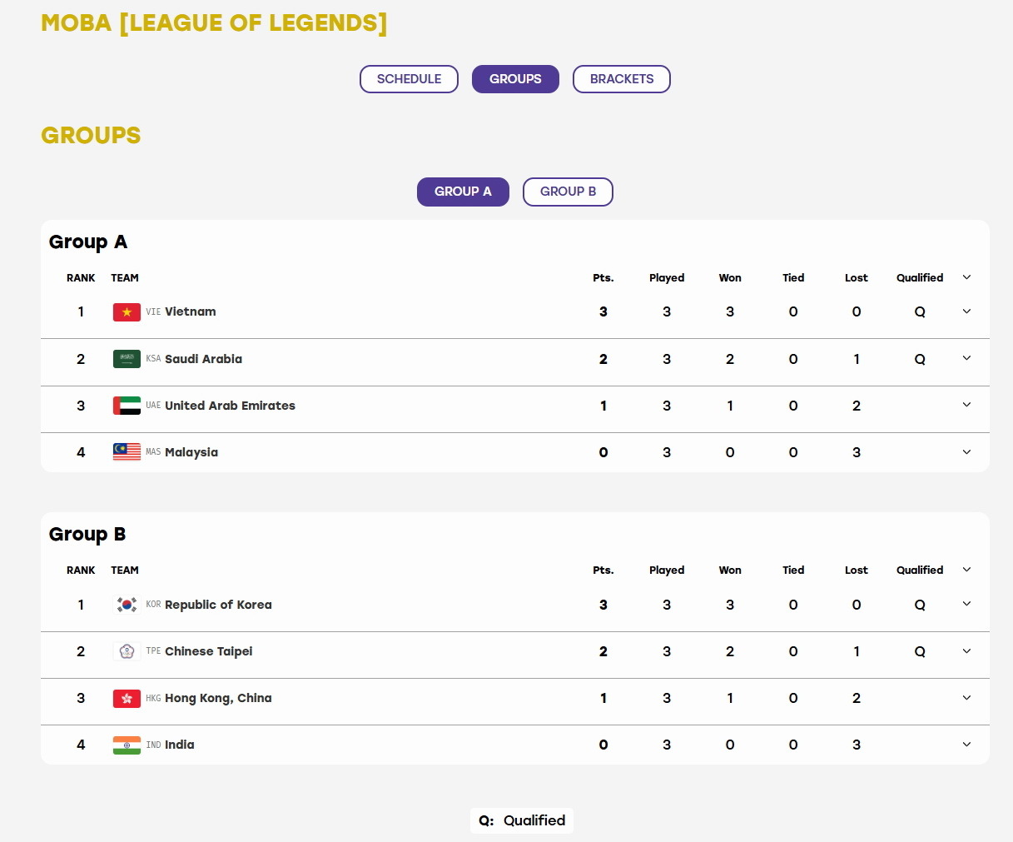Expand the Vietnam row details chevron
The height and width of the screenshot is (842, 1013).
[x=966, y=311]
